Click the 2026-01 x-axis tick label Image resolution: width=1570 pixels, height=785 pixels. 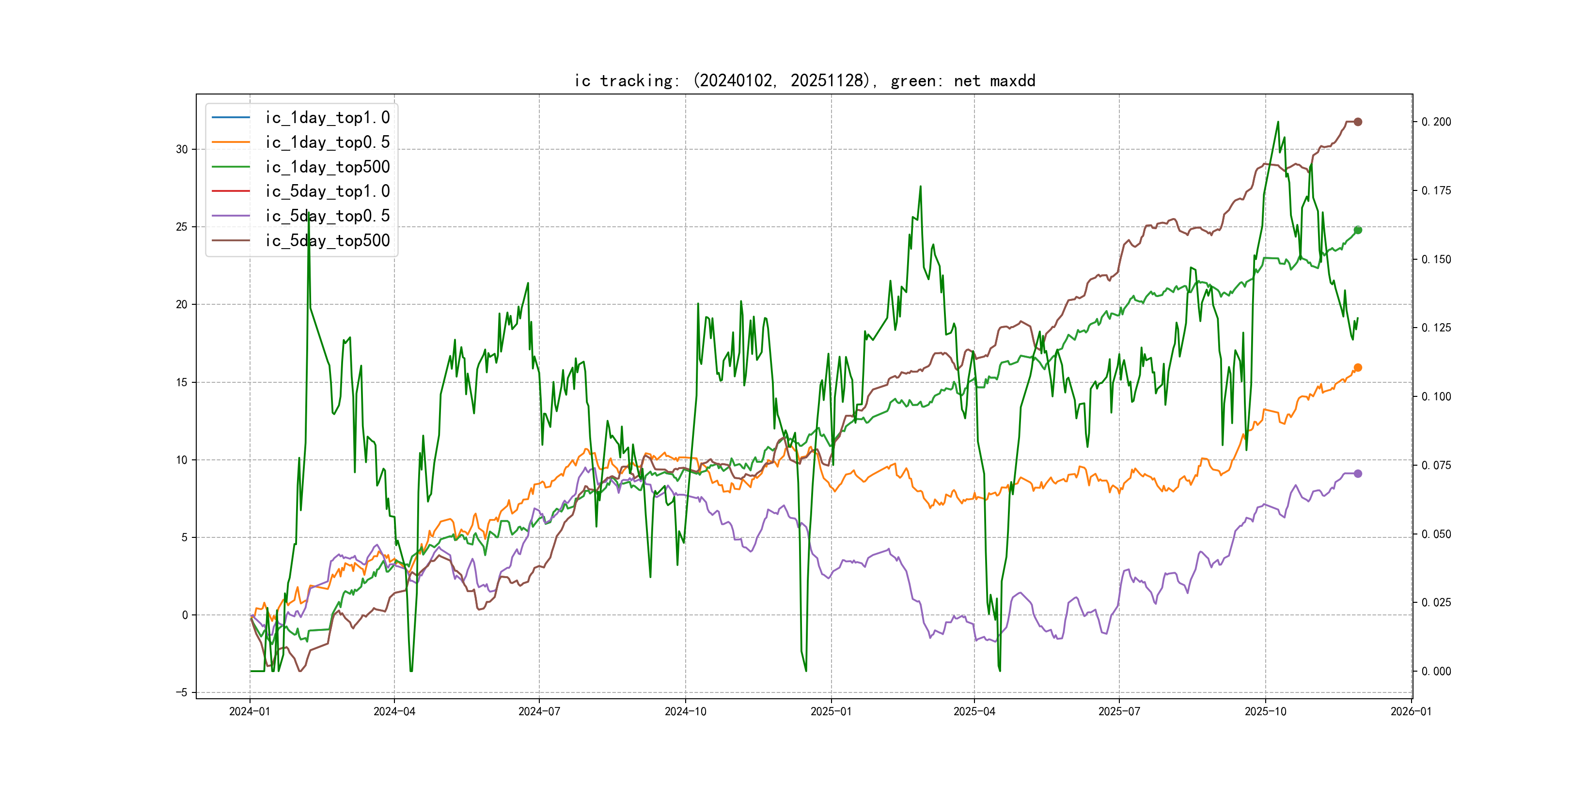click(x=1410, y=711)
